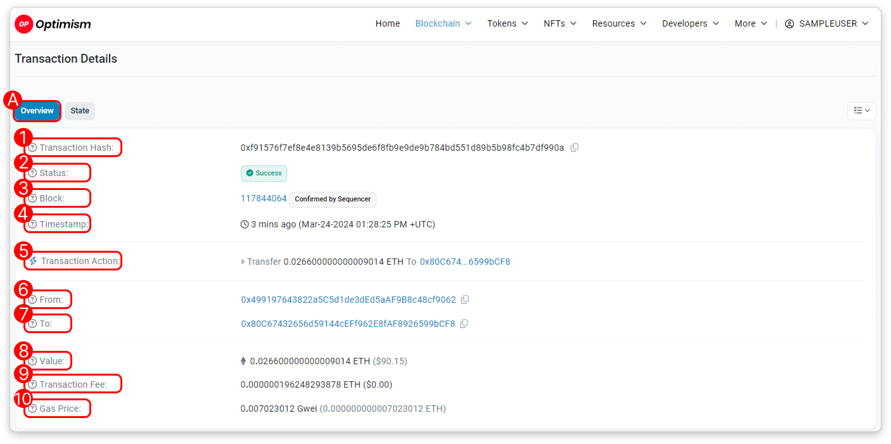
Task: Open the To address 0x80C674...99bCF8
Action: [x=348, y=324]
